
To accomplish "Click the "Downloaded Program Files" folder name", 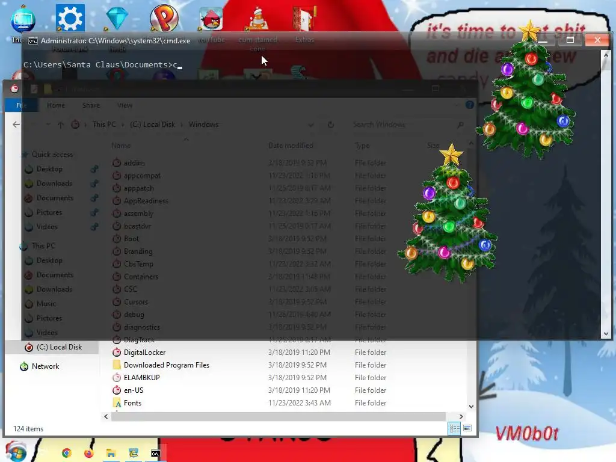I will 167,365.
